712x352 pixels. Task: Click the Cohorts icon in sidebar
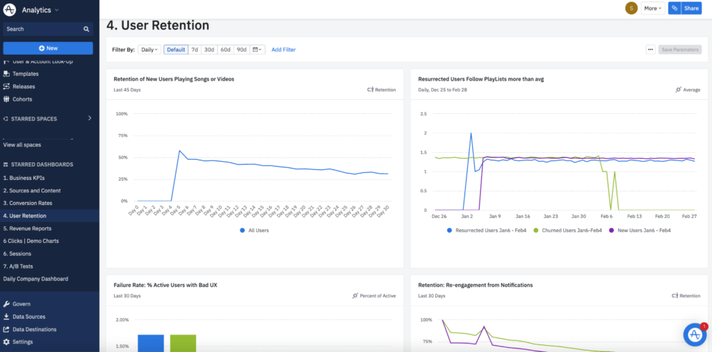6,99
